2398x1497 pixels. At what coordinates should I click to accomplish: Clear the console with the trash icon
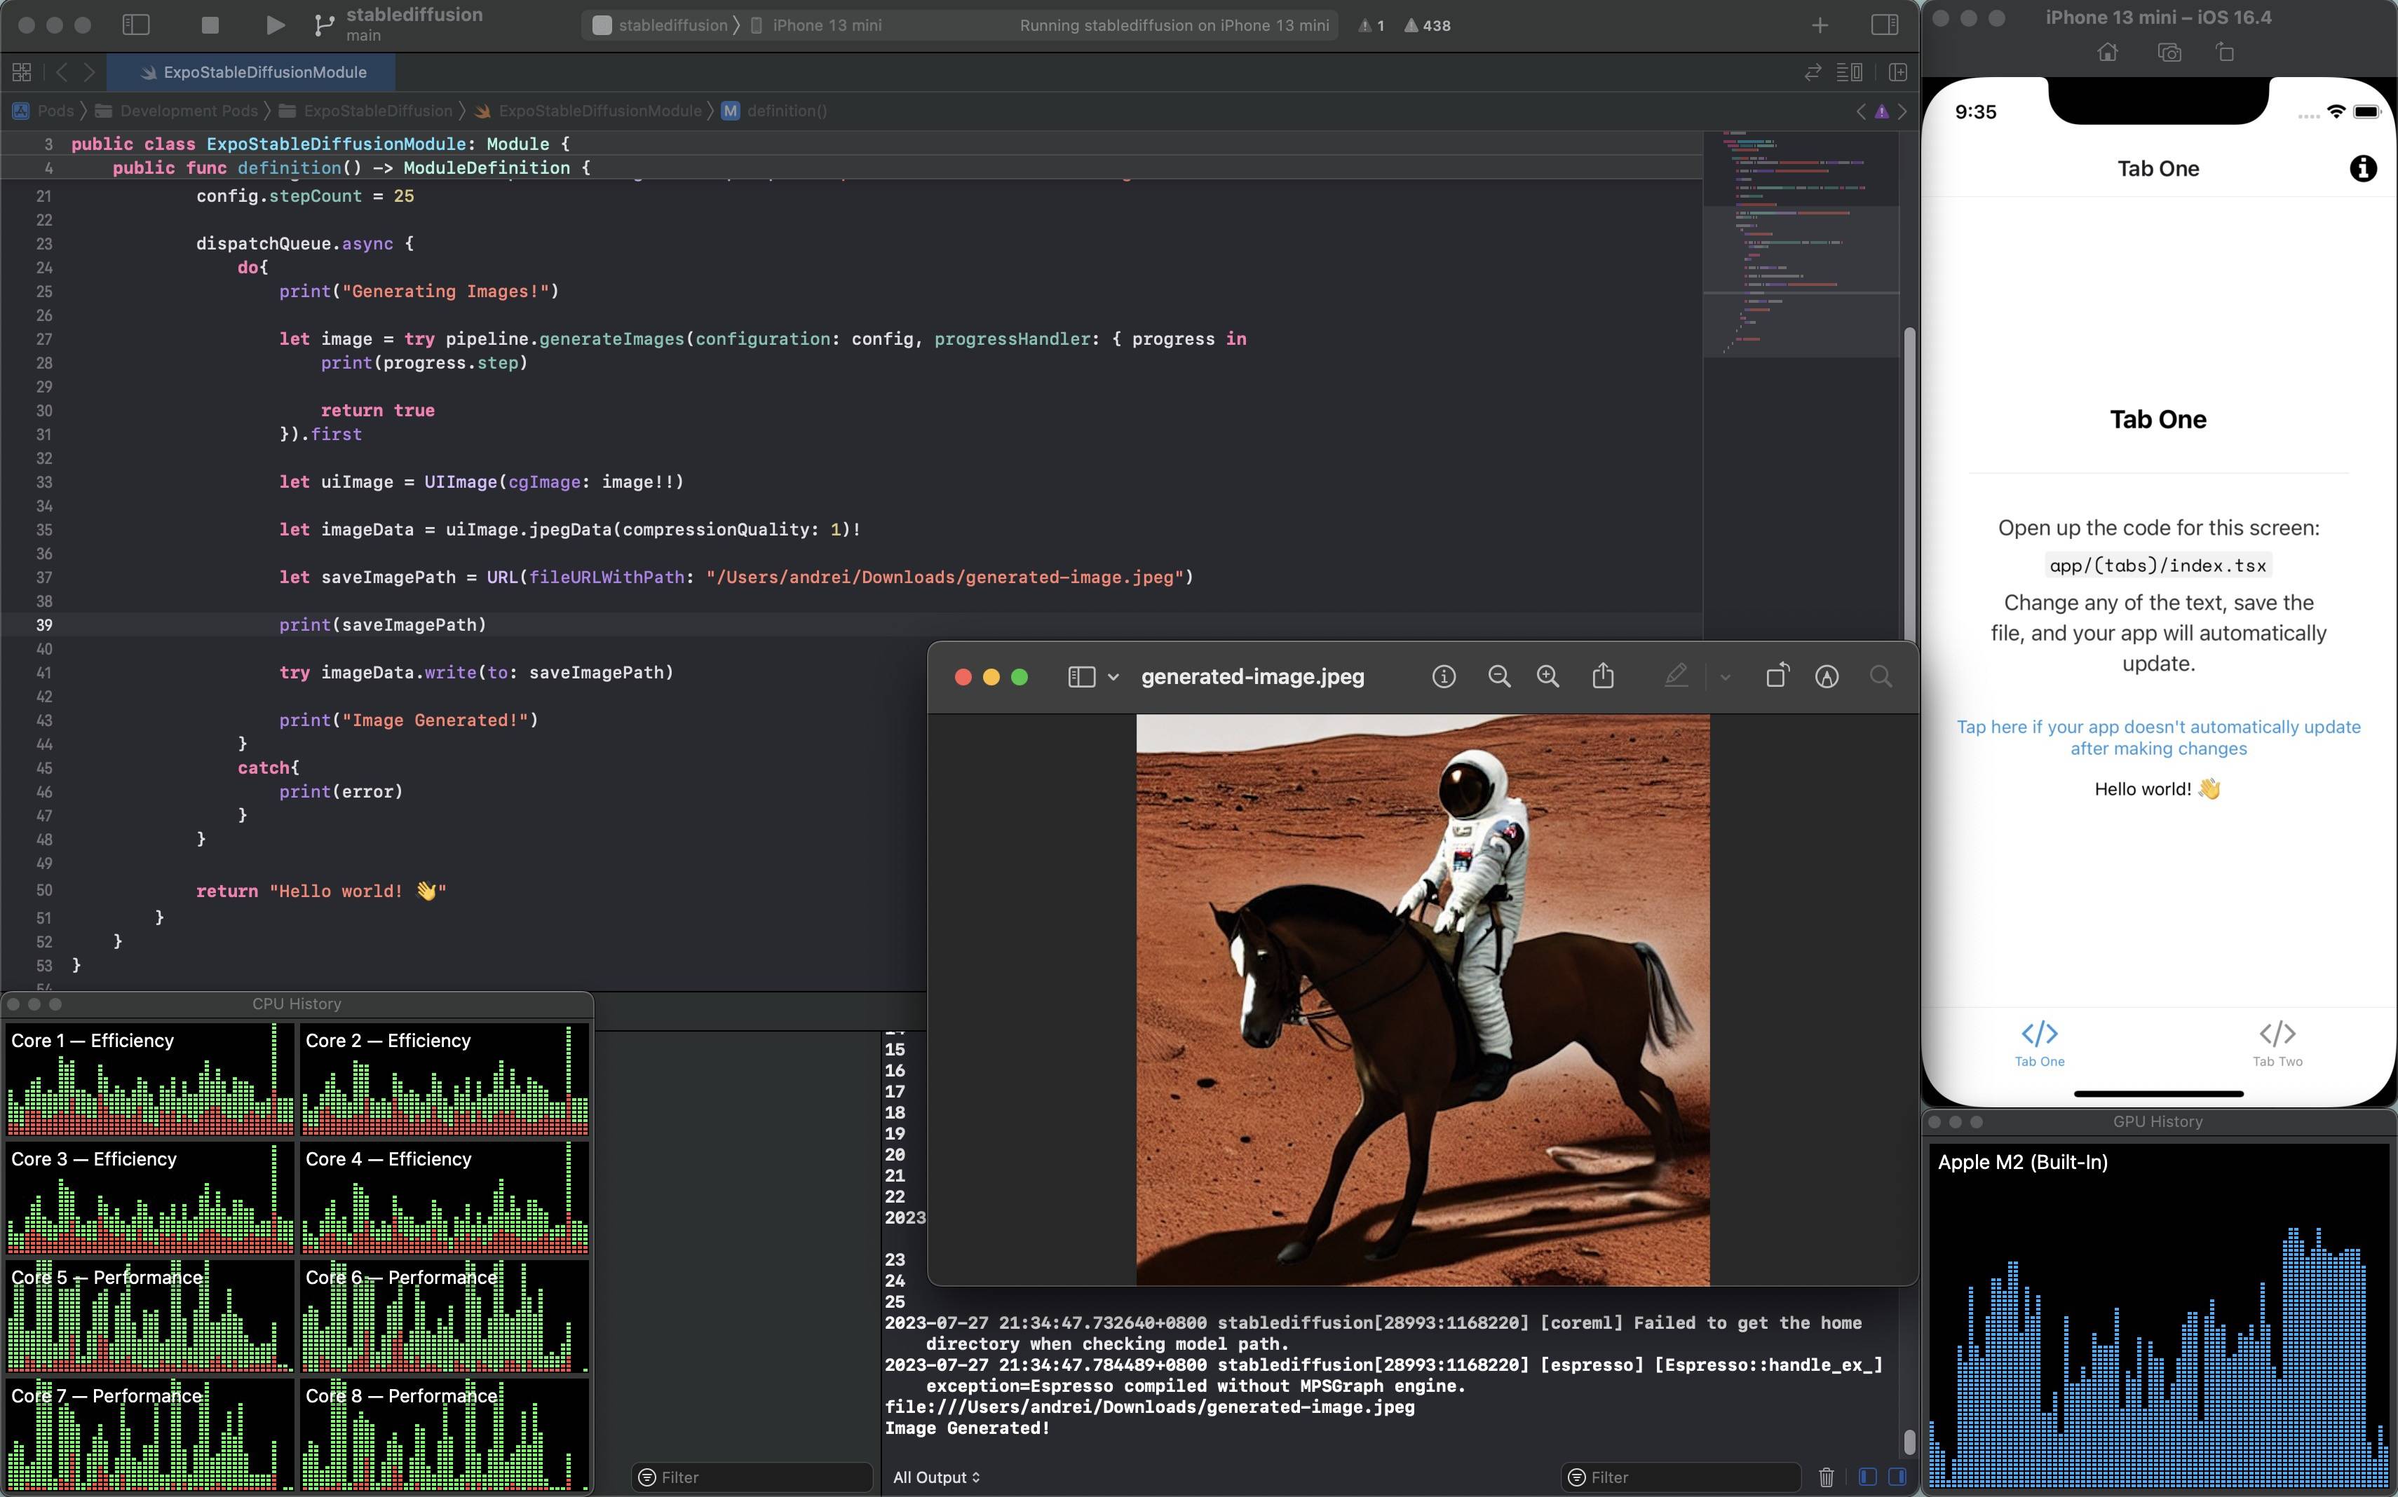point(1825,1477)
